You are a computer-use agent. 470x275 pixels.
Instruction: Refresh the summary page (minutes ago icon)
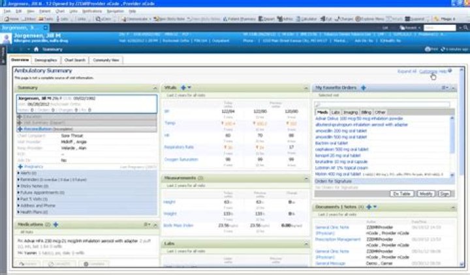tap(443, 49)
